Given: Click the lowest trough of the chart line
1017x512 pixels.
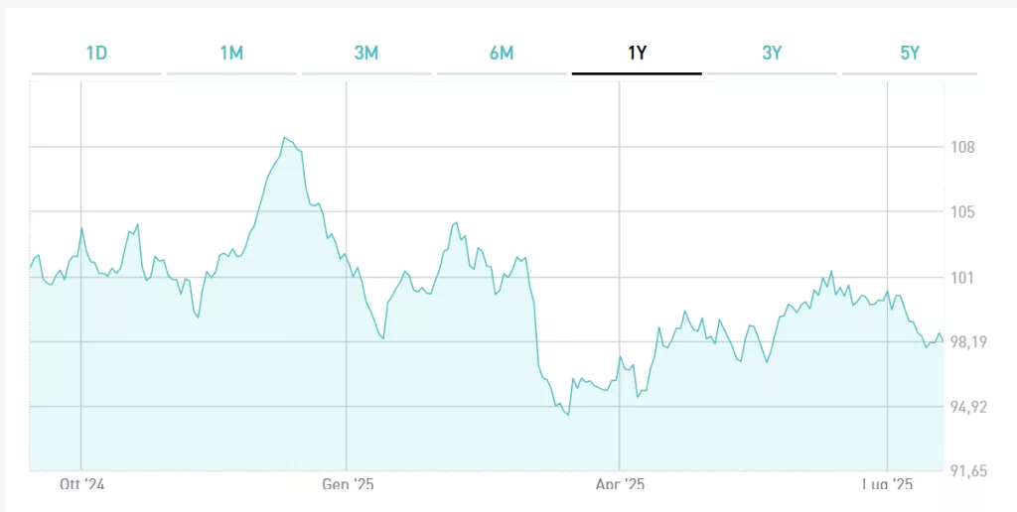Looking at the screenshot, I should pyautogui.click(x=567, y=415).
